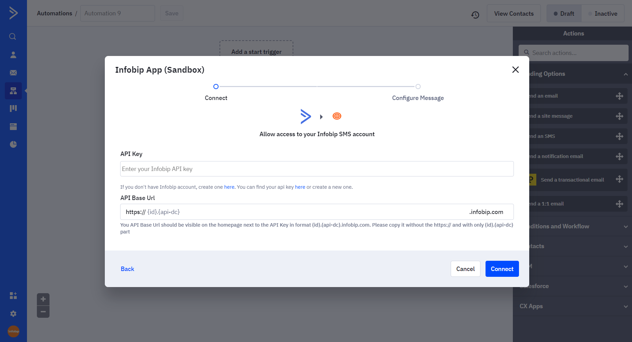The height and width of the screenshot is (342, 632).
Task: Click the revision history clock icon
Action: point(475,15)
